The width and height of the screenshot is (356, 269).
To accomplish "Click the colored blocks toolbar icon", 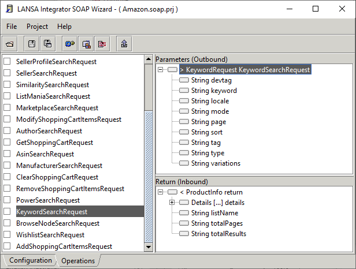I will coord(86,44).
